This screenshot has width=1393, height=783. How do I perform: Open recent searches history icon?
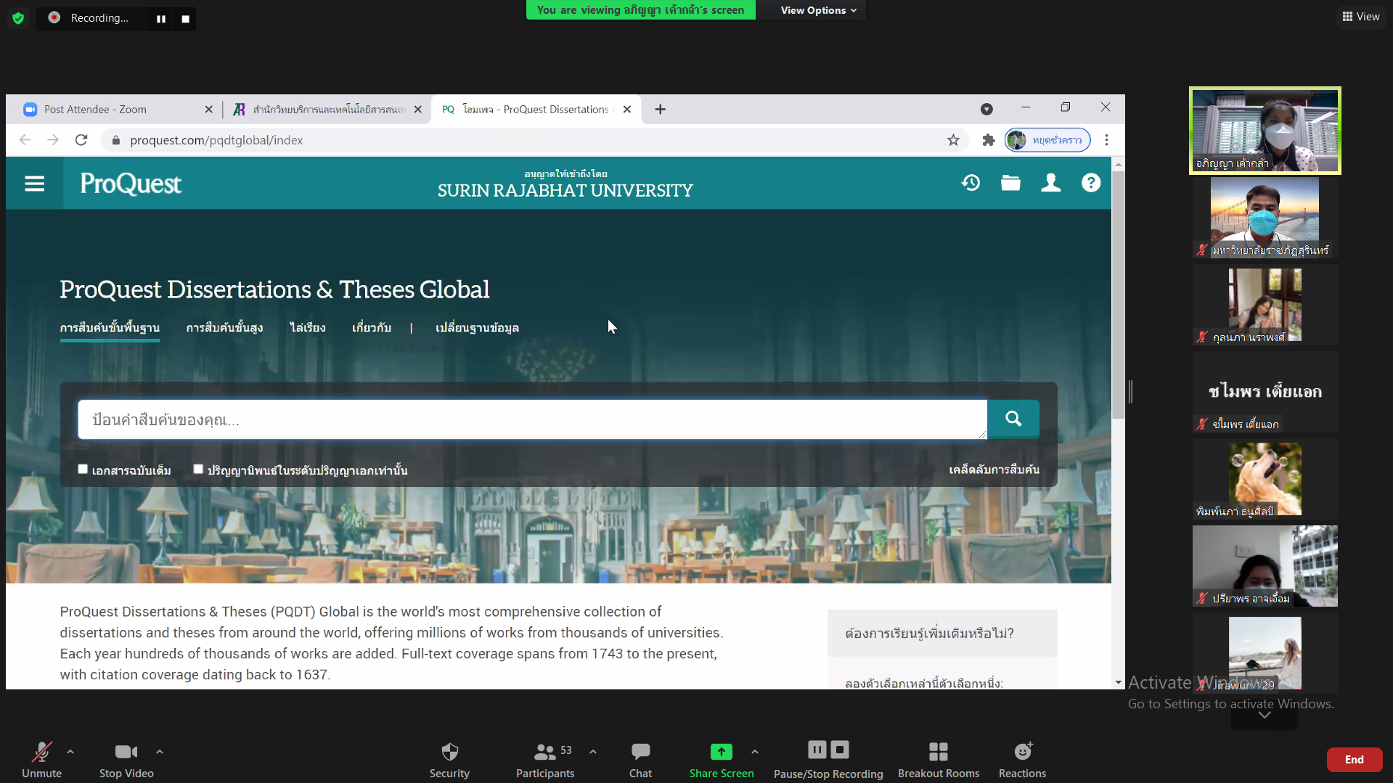pos(971,183)
